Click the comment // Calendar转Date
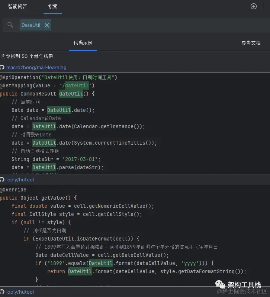Image resolution: width=270 pixels, height=297 pixels. pyautogui.click(x=36, y=118)
